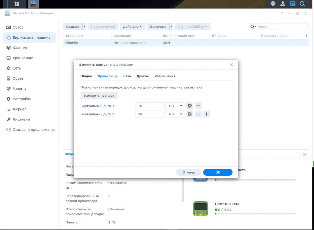Switch to Сеть tab in dialog
The height and width of the screenshot is (230, 314).
point(127,76)
